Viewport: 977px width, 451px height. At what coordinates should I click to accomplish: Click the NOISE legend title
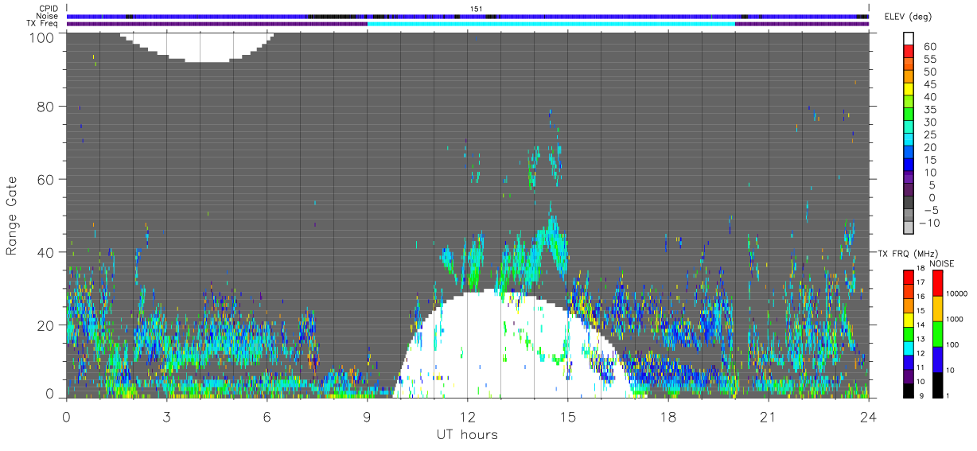coord(943,263)
